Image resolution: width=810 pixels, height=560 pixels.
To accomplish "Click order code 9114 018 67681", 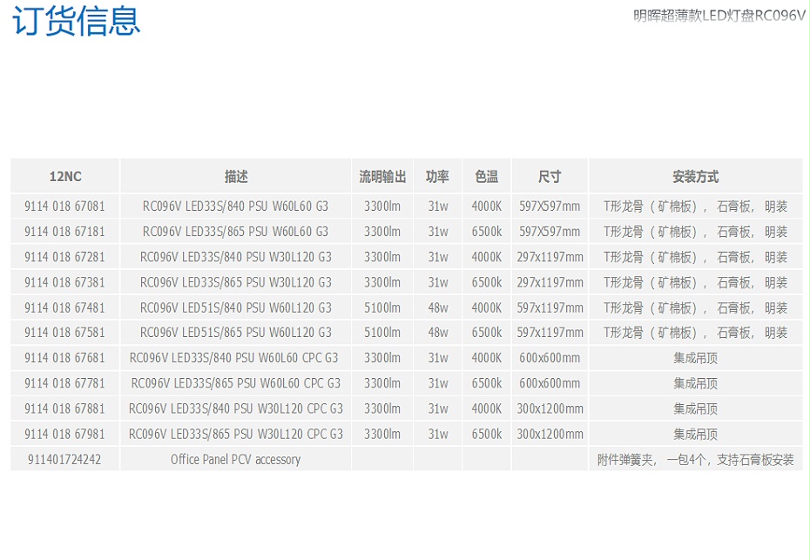I will 64,357.
